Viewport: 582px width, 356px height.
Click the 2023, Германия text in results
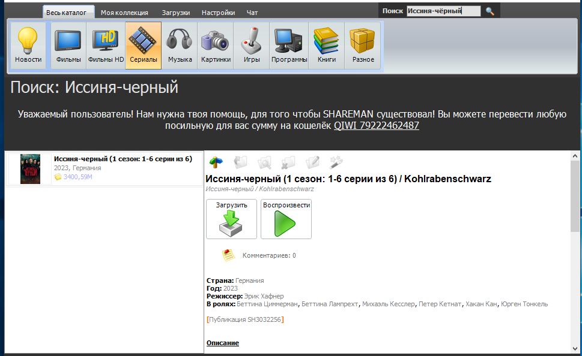77,168
